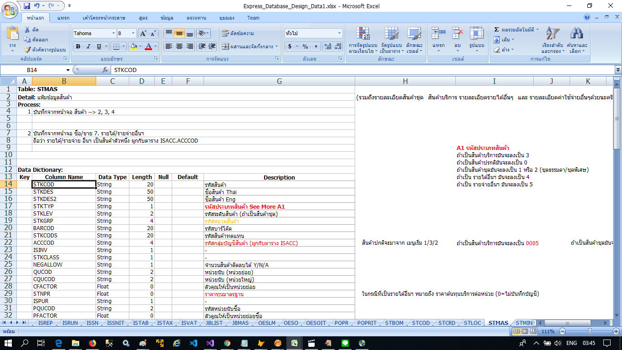The image size is (622, 350).
Task: Toggle Wrap Text (ตัดข้อความ)
Action: coord(238,33)
